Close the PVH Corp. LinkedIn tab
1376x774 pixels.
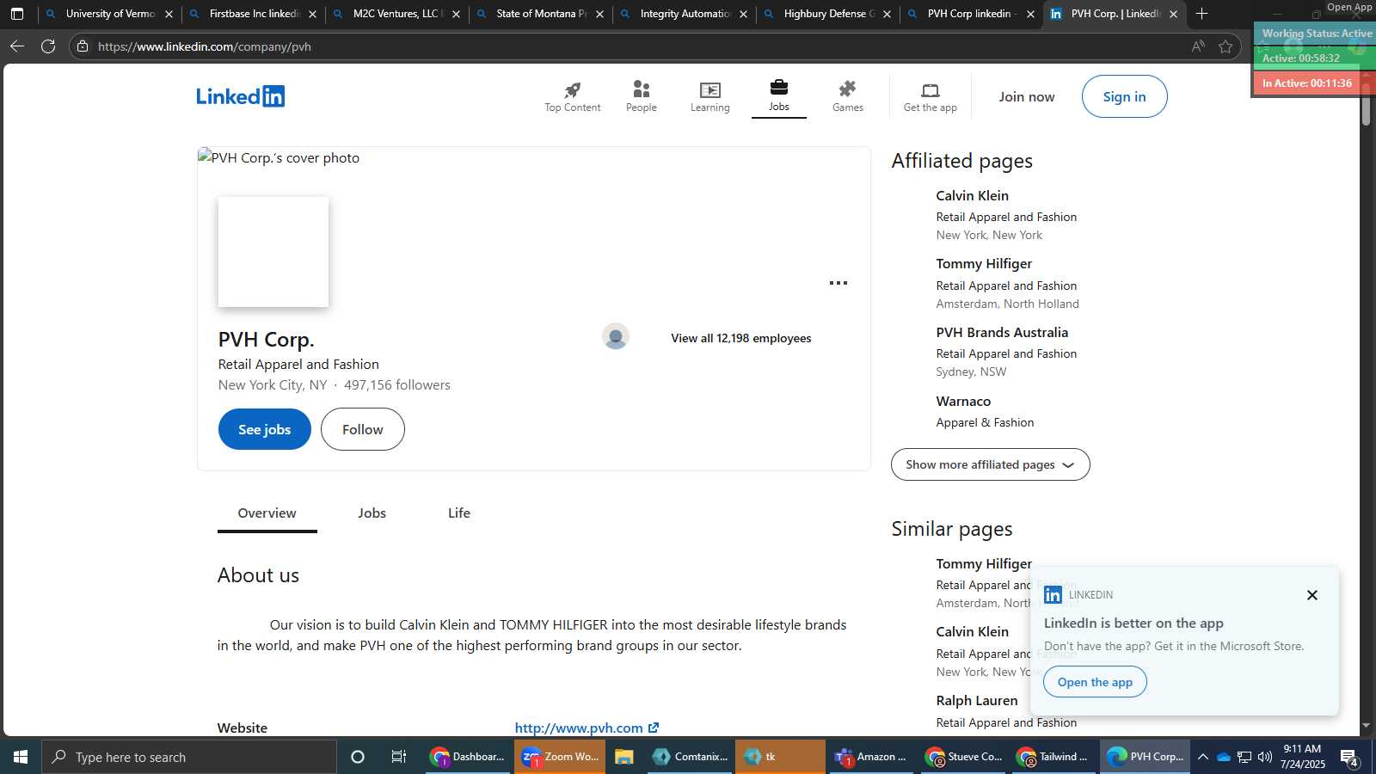pos(1173,14)
